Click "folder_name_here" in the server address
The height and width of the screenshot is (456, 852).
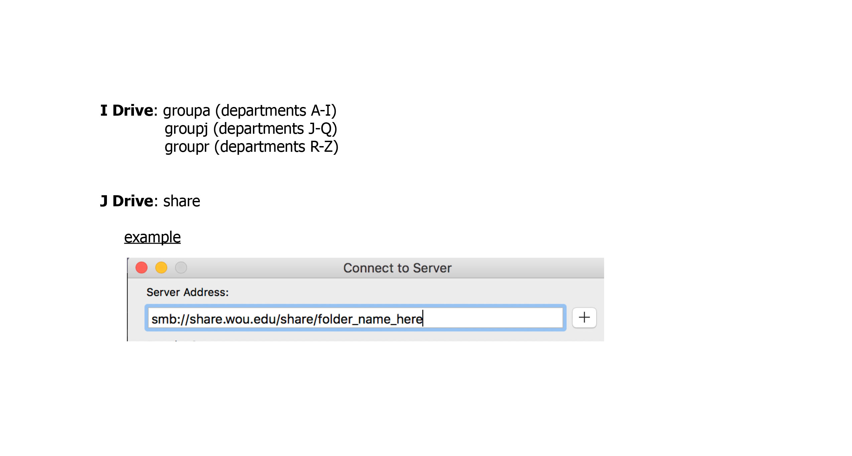click(x=370, y=319)
